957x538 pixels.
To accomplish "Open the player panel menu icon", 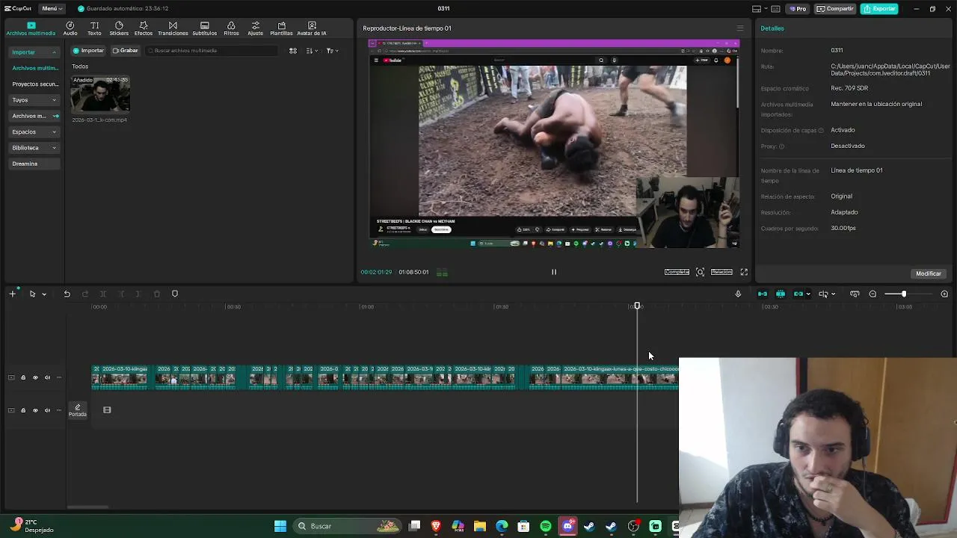I will click(x=740, y=28).
